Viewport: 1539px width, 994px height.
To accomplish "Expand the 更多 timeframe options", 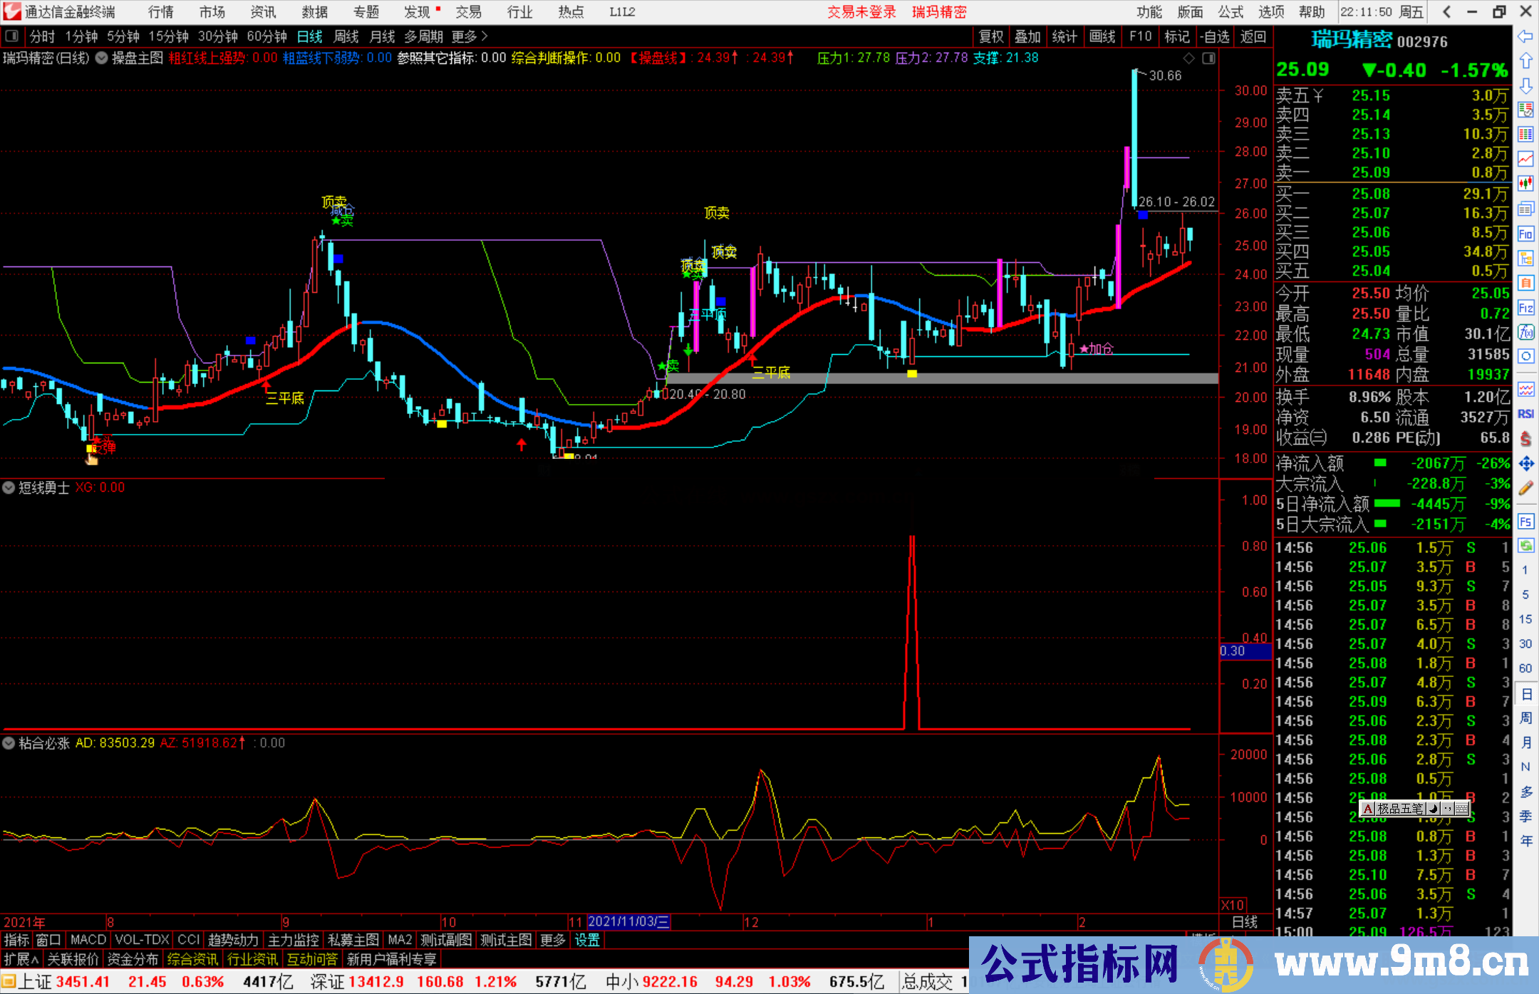I will click(469, 36).
